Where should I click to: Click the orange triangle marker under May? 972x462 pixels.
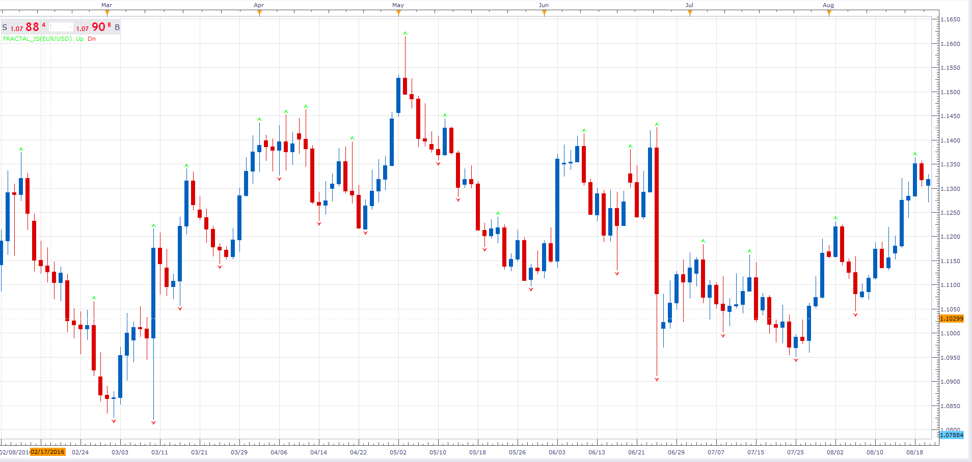[x=398, y=13]
